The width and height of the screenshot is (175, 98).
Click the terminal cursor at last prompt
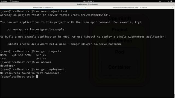tap(37, 76)
